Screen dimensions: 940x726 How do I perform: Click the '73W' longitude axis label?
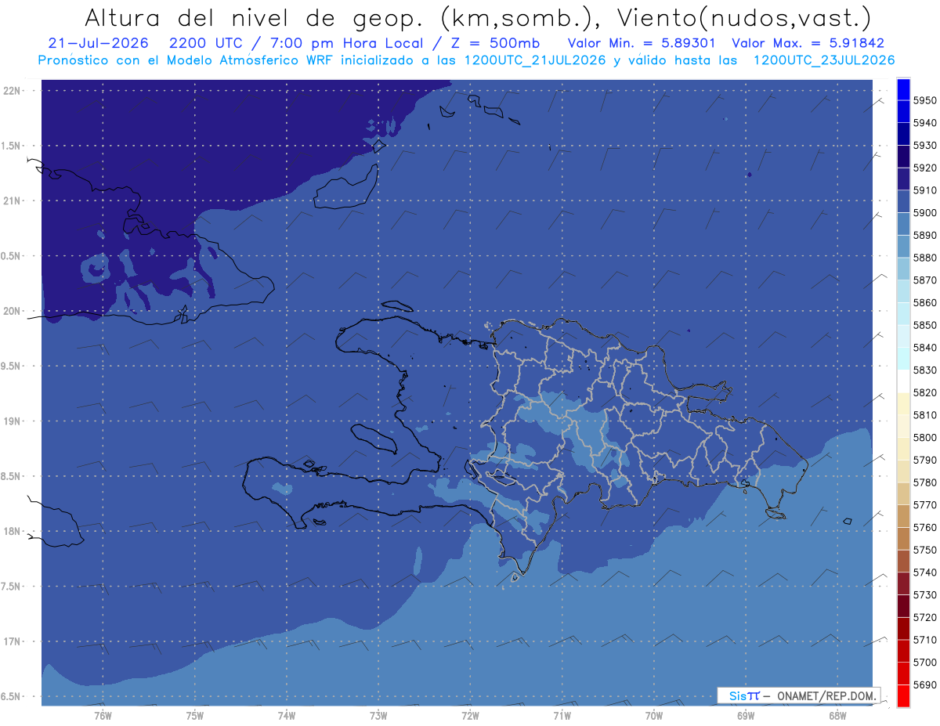378,716
